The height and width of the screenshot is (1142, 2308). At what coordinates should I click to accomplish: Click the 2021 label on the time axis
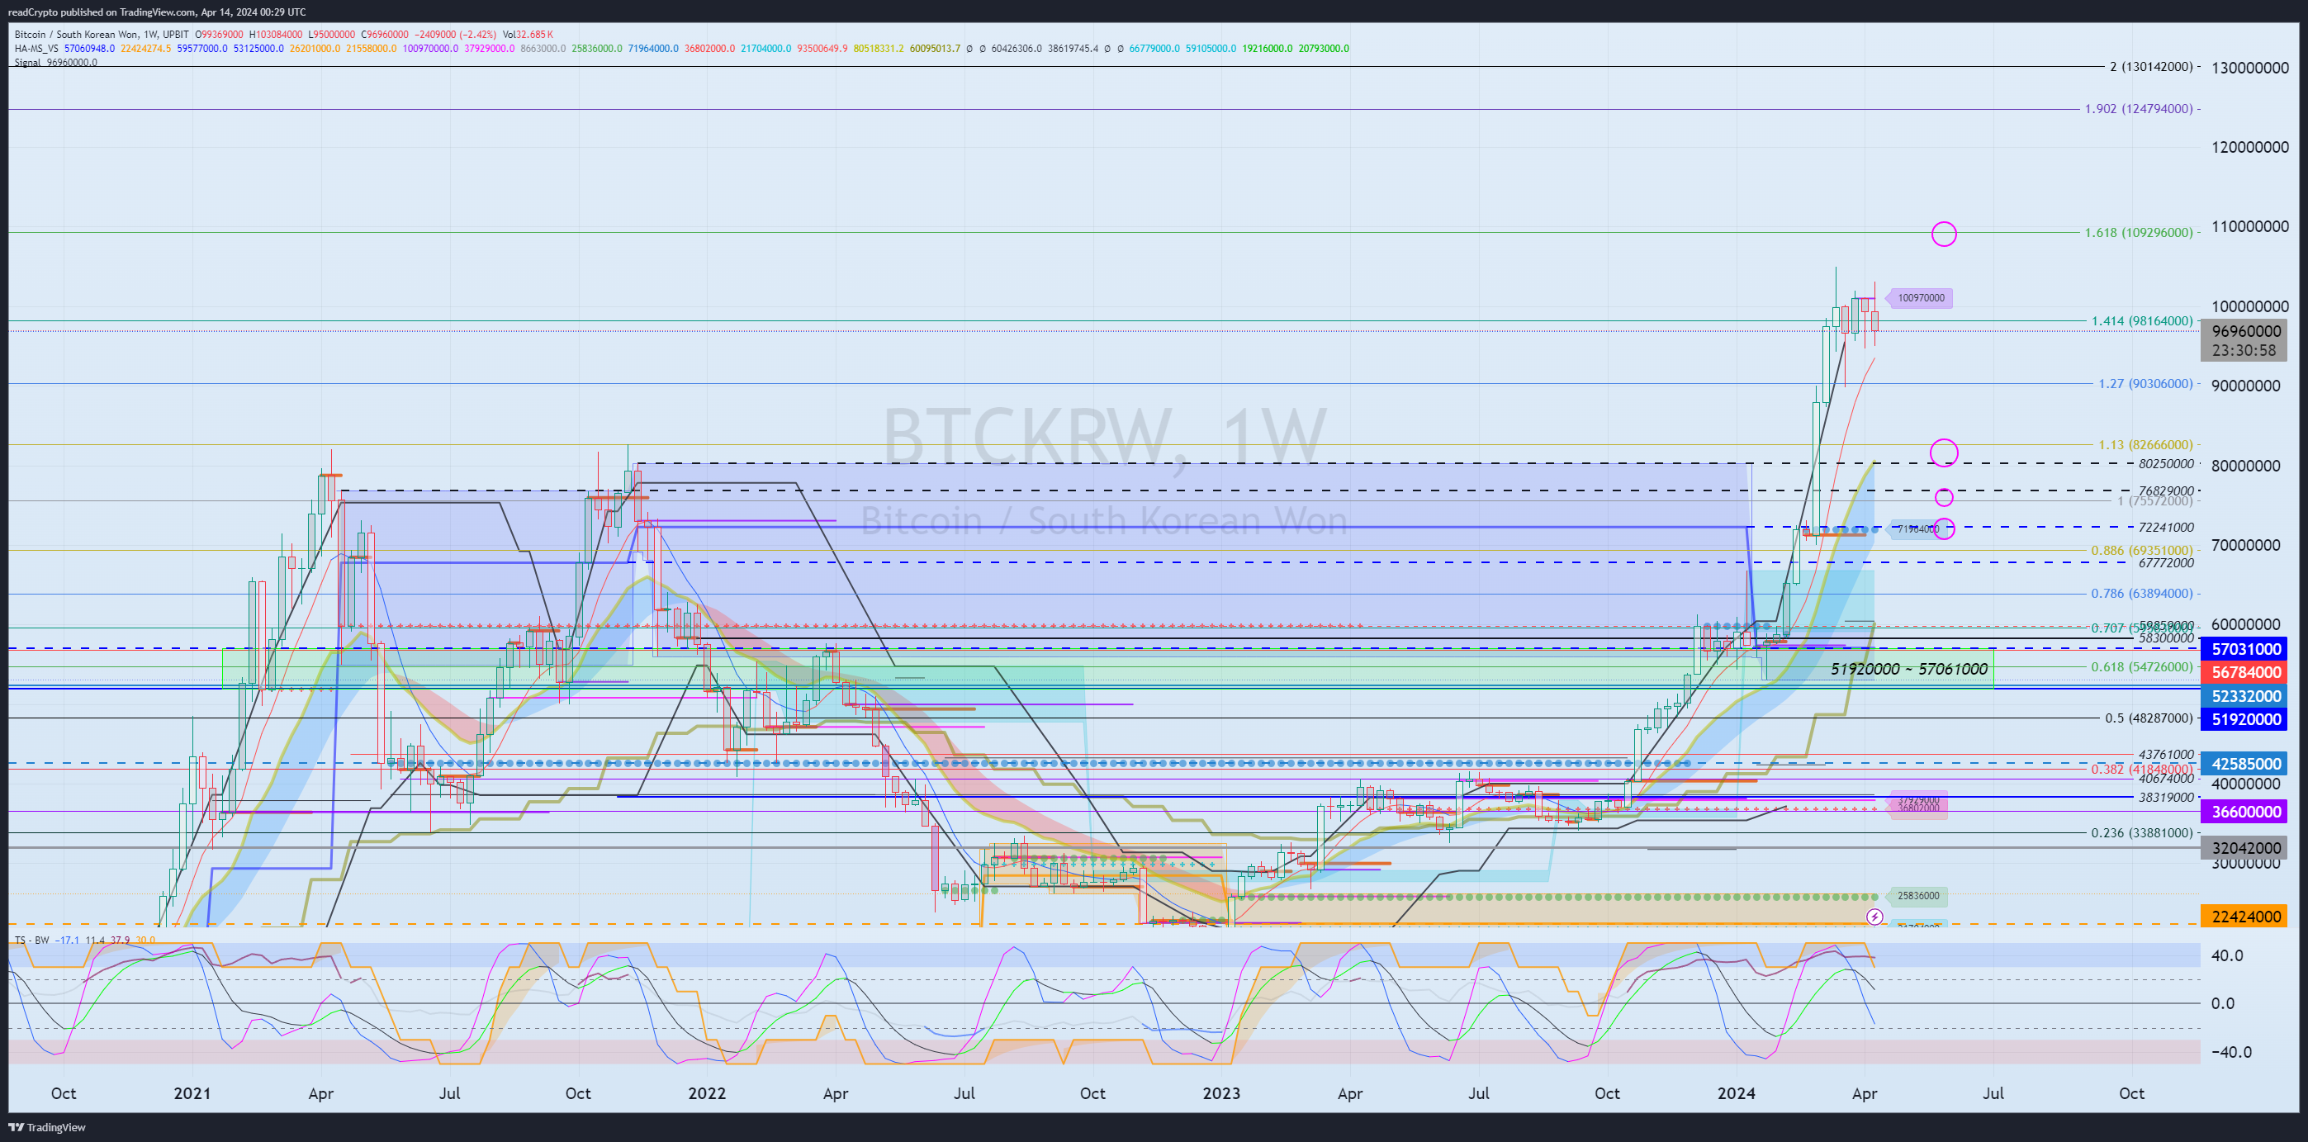tap(192, 1092)
